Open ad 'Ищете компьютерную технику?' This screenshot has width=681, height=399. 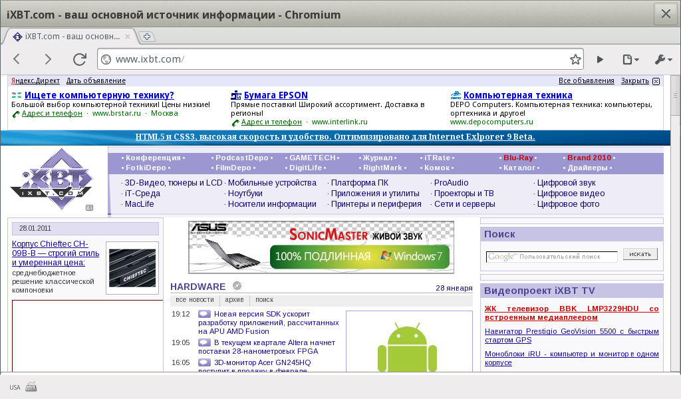point(99,95)
